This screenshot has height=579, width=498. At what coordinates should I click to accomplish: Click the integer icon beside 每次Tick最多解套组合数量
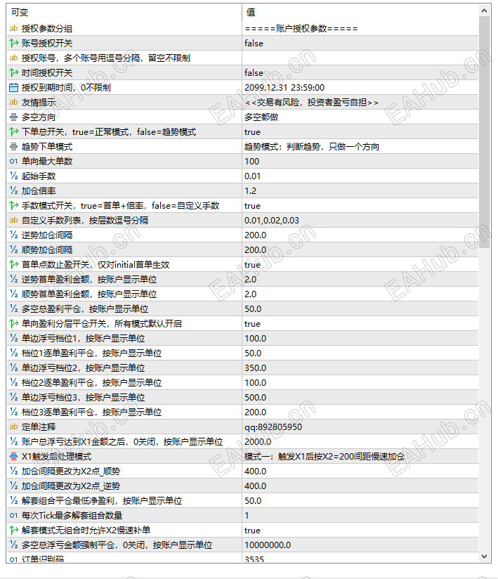point(13,516)
